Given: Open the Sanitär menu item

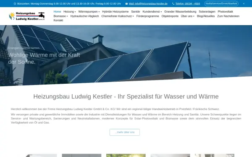Looking at the screenshot, I should tap(136, 12).
